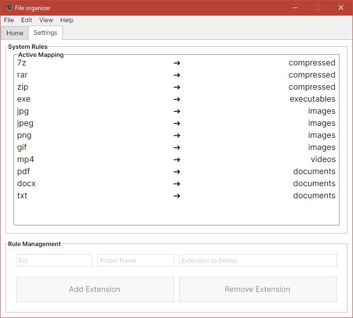The image size is (353, 318).
Task: Click the Add Extension button
Action: [95, 289]
